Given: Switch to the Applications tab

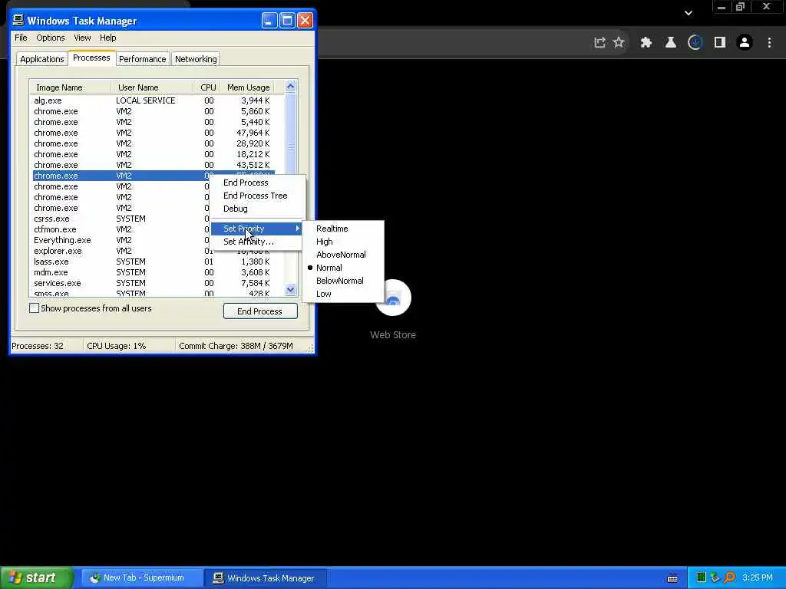Looking at the screenshot, I should (42, 59).
